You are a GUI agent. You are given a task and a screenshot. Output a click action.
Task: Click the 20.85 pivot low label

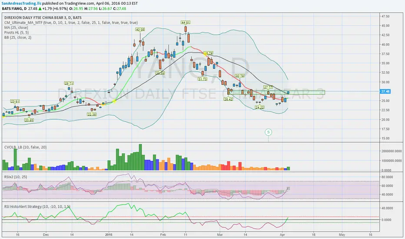point(29,120)
